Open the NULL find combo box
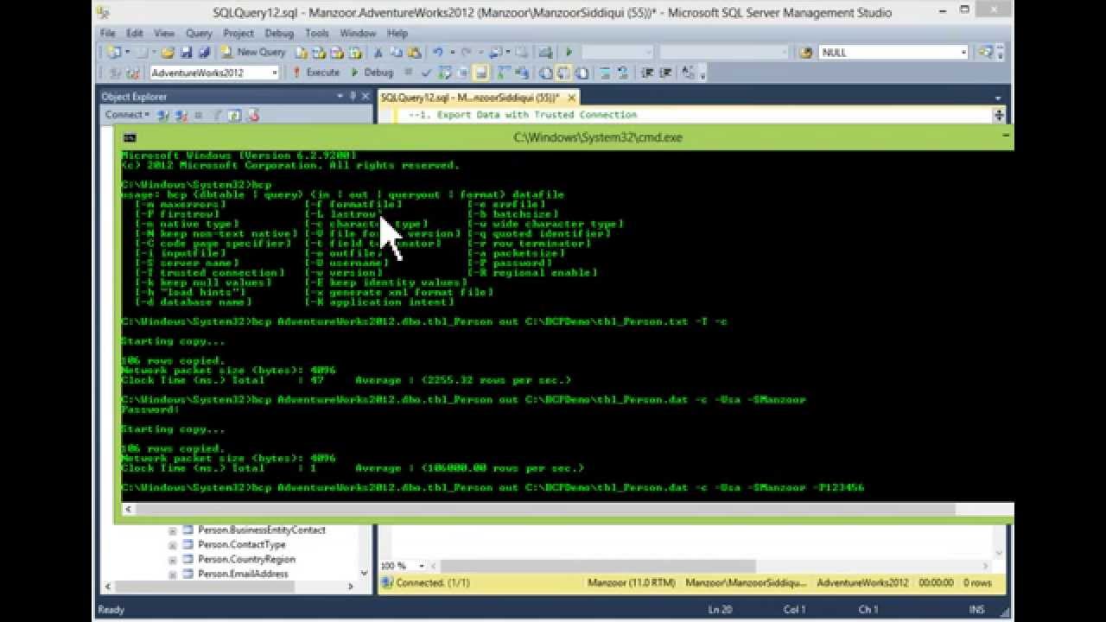The height and width of the screenshot is (622, 1106). [x=893, y=52]
